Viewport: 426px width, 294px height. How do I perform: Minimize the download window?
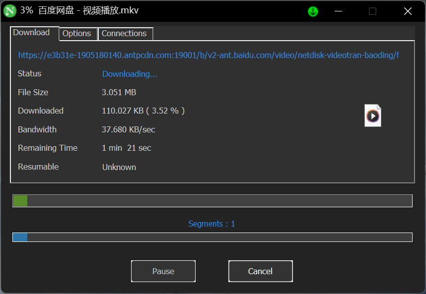[339, 11]
